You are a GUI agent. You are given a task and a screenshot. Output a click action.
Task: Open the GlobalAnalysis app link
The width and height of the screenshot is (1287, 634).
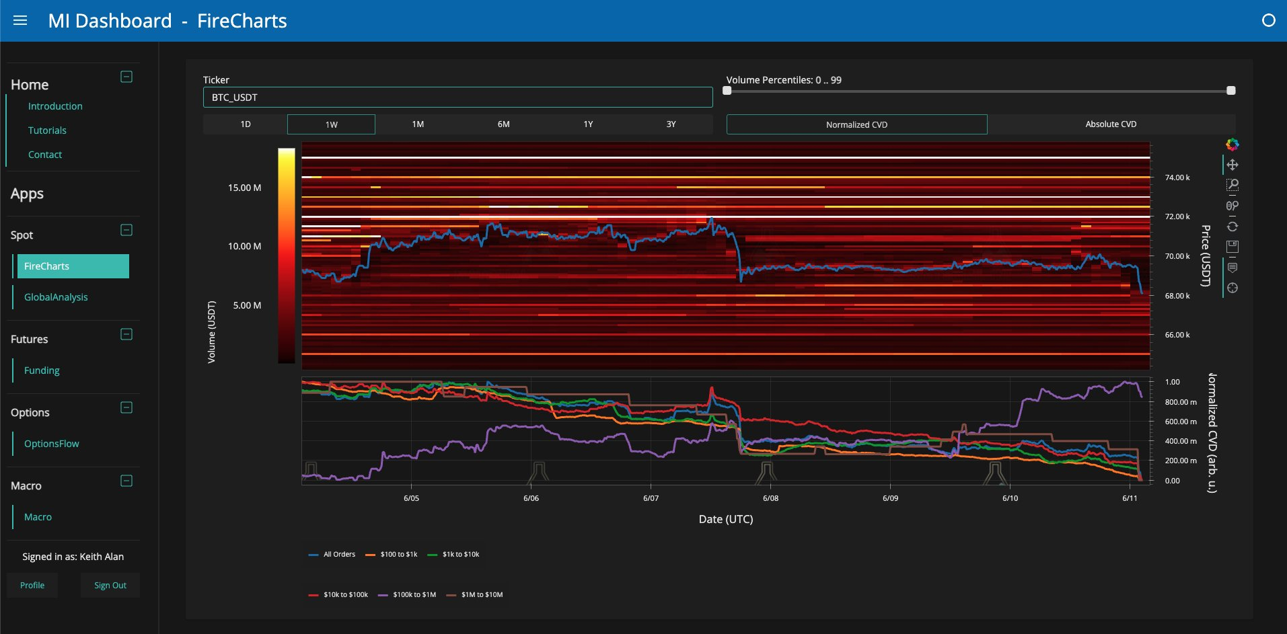tap(56, 297)
